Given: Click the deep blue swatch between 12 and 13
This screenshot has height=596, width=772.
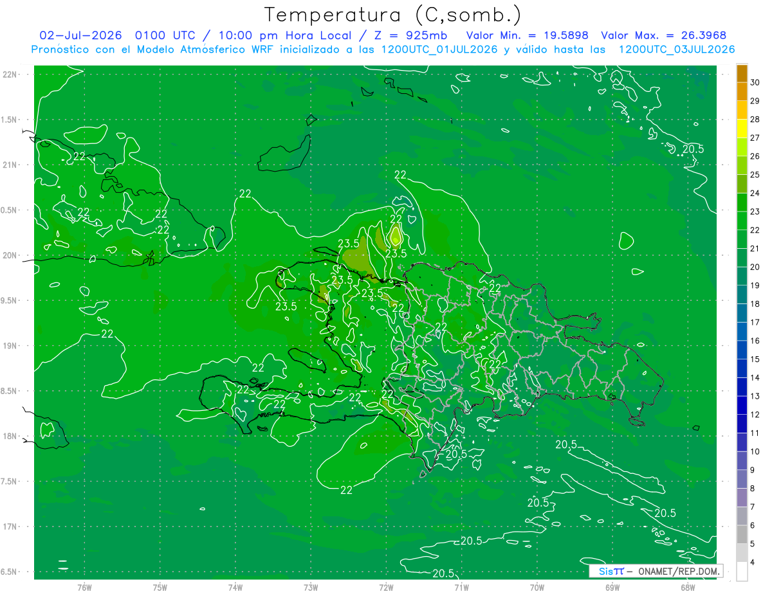Looking at the screenshot, I should coord(742,405).
